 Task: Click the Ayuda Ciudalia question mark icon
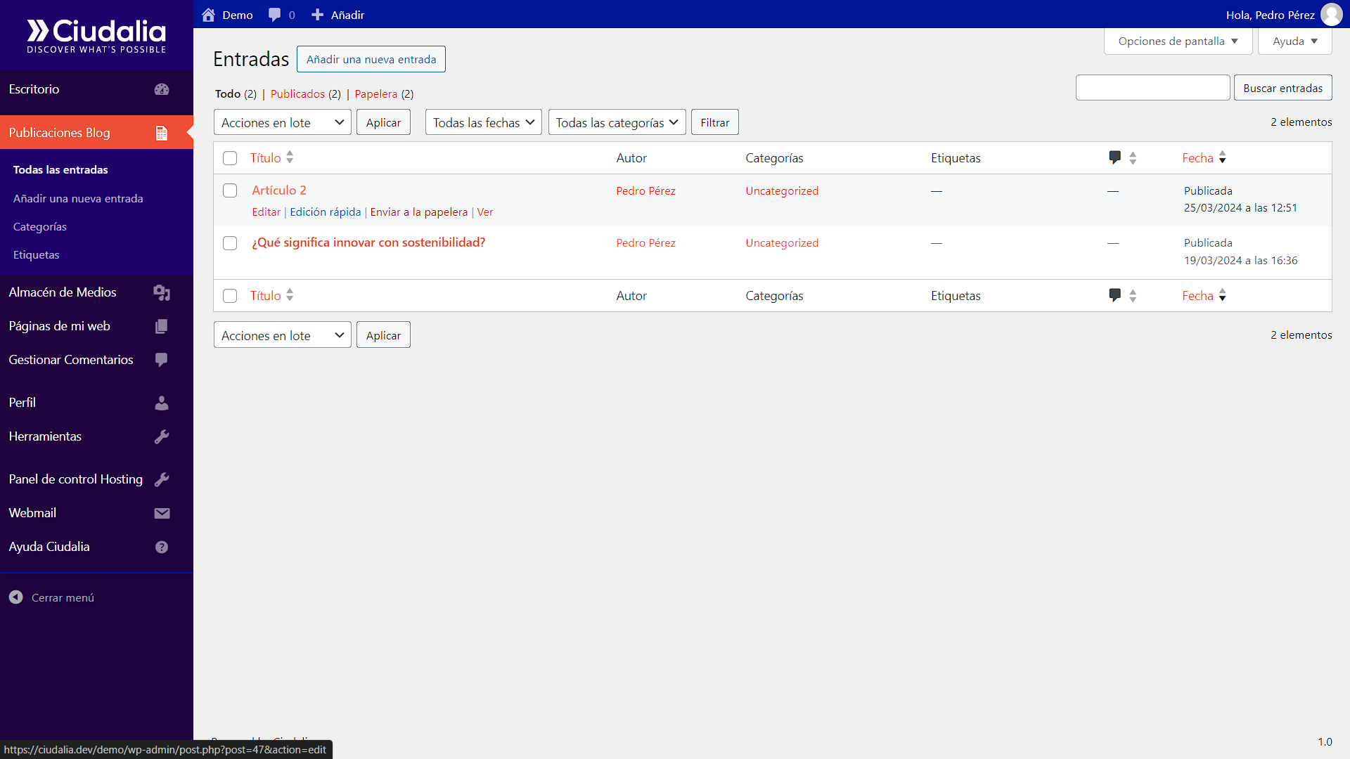click(x=162, y=547)
